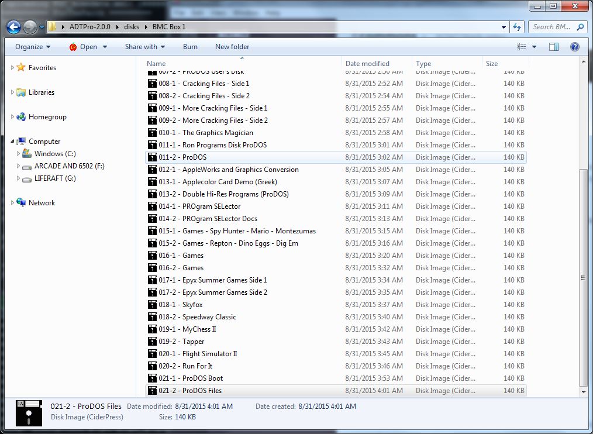The height and width of the screenshot is (434, 593).
Task: Open the Share with menu
Action: [x=145, y=47]
